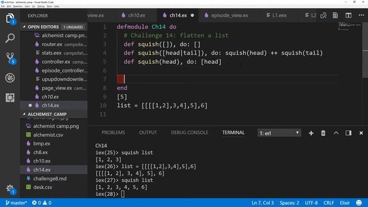Open upupdownle... entry in open editors
368x207 pixels.
pos(54,79)
